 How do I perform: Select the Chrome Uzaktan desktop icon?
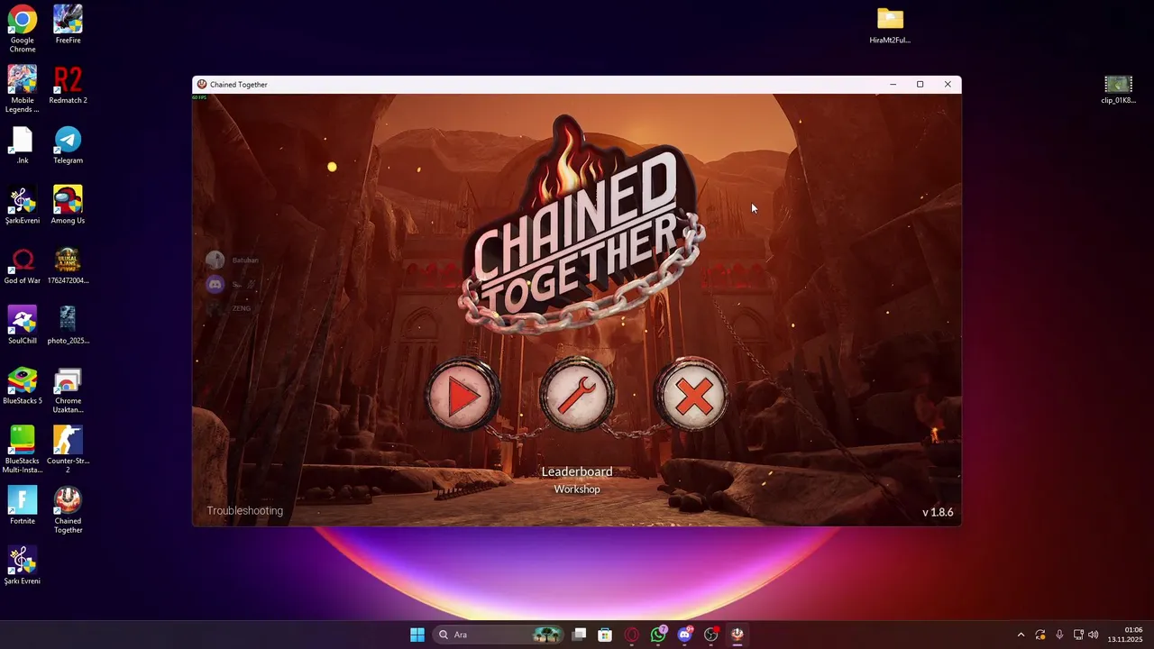pyautogui.click(x=68, y=390)
